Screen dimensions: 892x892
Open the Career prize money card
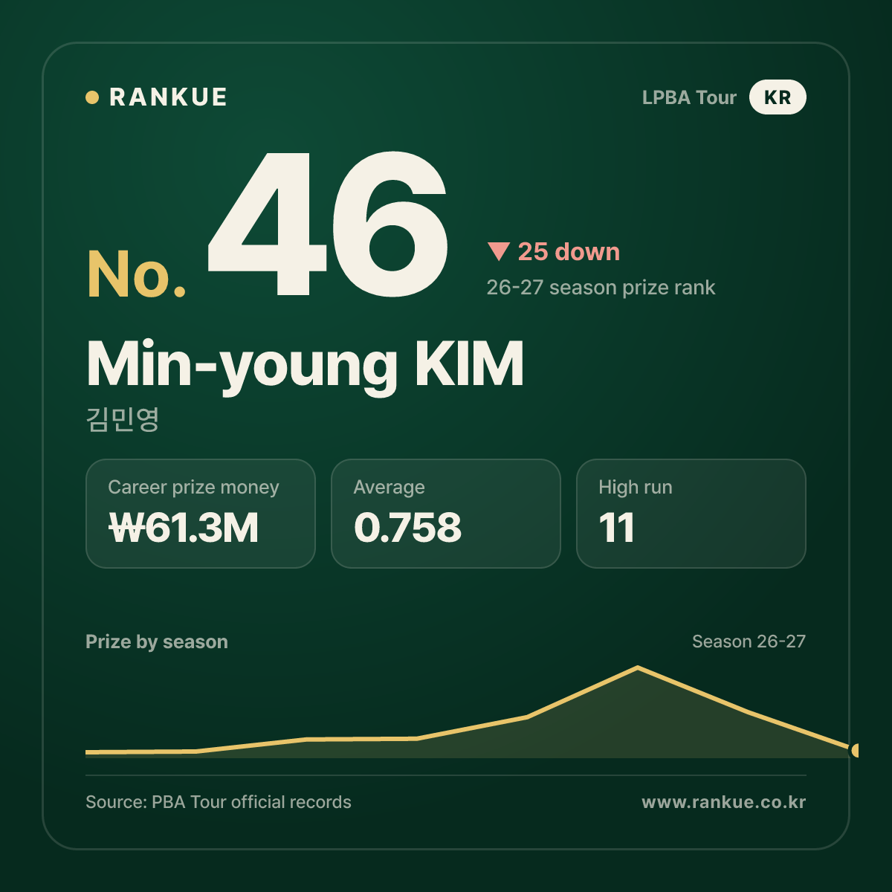201,514
